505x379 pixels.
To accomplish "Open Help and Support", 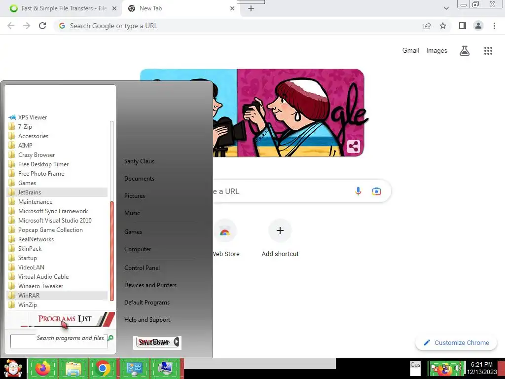I will [147, 320].
